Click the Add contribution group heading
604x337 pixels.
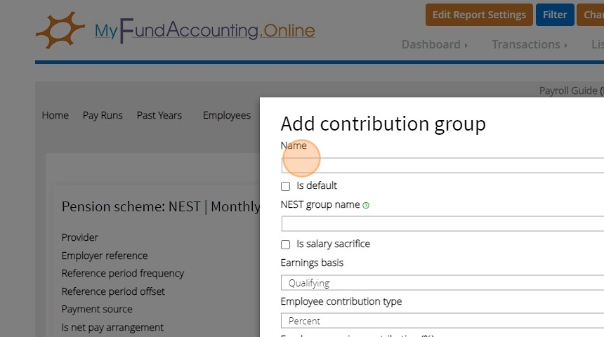[x=383, y=124]
